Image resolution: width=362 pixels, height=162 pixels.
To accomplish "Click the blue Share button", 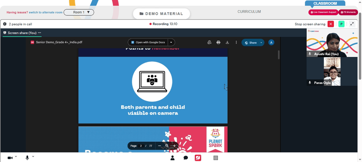I will [251, 43].
